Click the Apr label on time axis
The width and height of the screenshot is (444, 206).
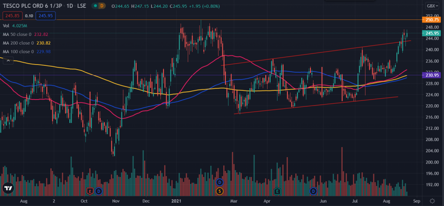[x=267, y=201]
